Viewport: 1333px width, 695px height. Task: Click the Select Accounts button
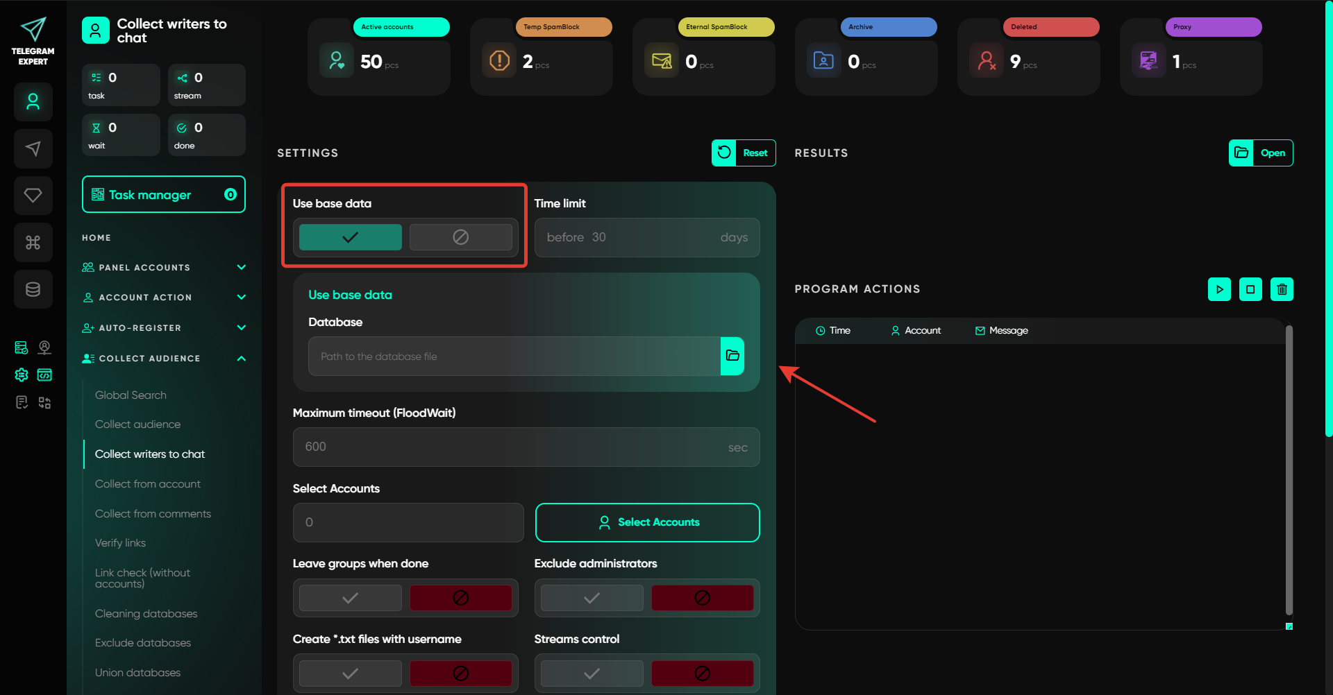click(647, 522)
